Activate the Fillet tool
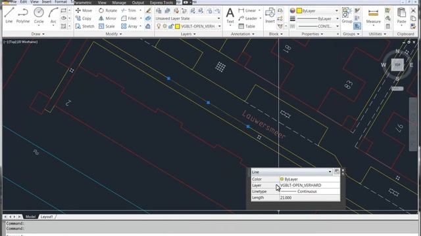 [129, 18]
